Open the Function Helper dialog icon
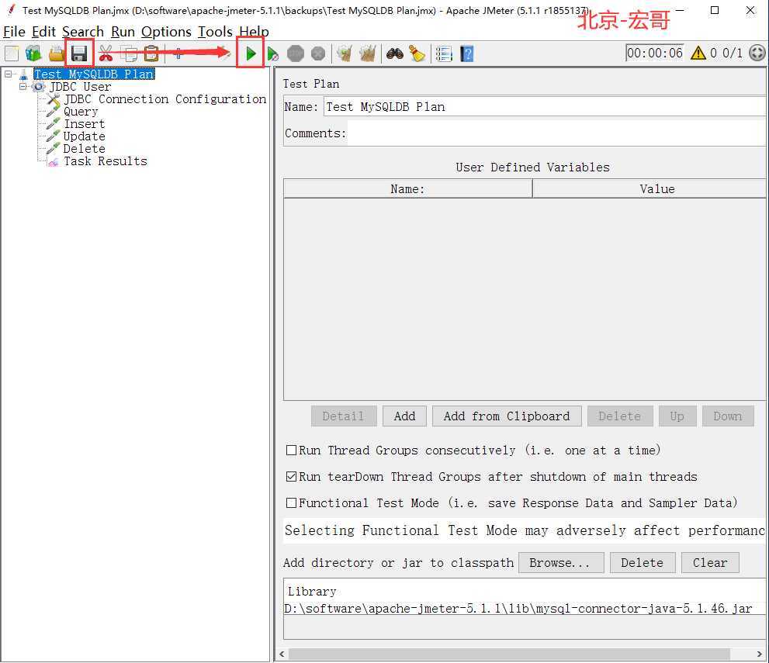Viewport: 769px width, 663px height. coord(444,54)
